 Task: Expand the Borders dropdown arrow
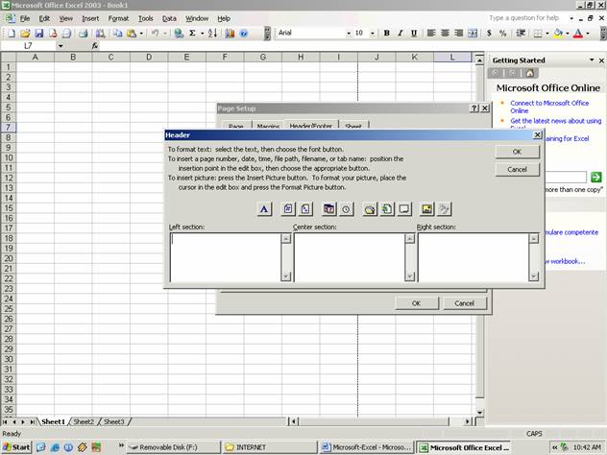tap(547, 34)
